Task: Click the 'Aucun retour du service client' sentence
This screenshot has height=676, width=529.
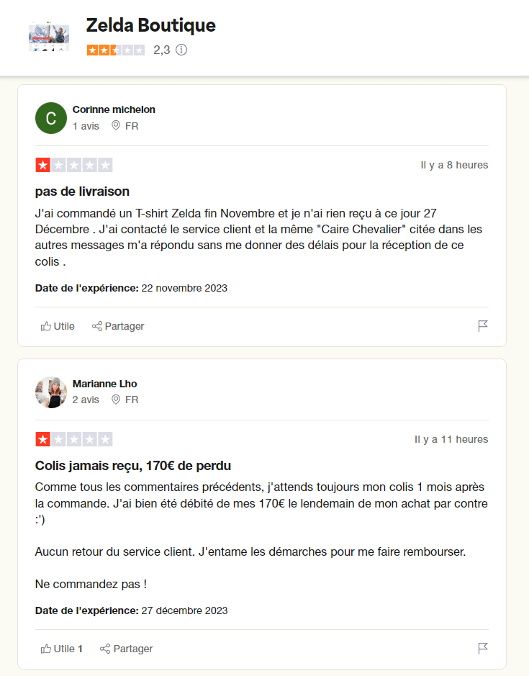Action: tap(115, 552)
